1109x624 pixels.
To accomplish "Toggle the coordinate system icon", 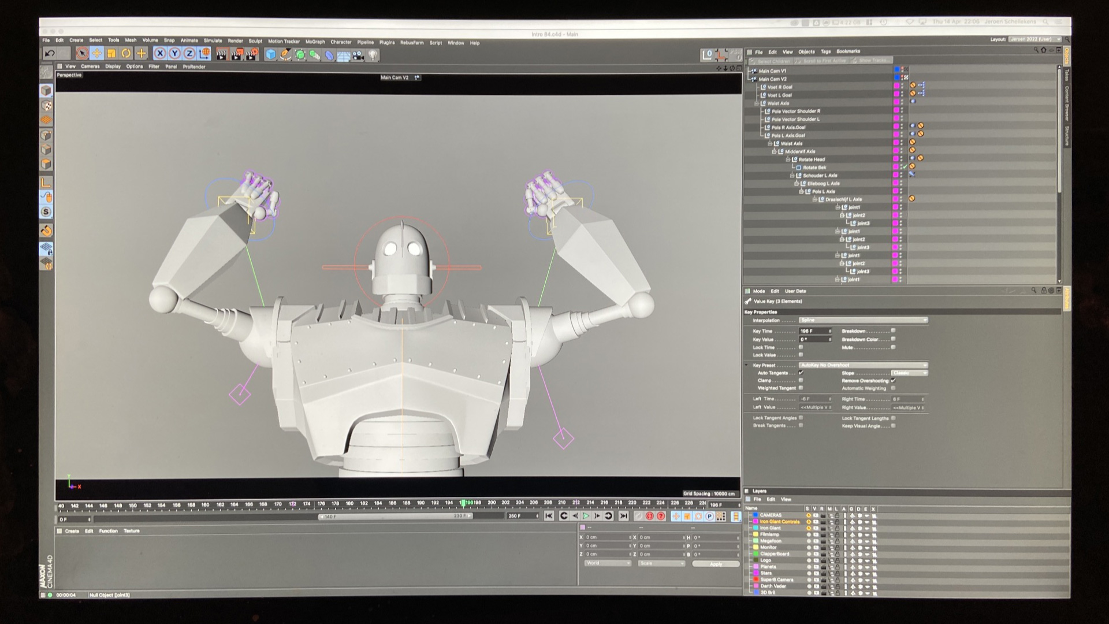I will (204, 54).
